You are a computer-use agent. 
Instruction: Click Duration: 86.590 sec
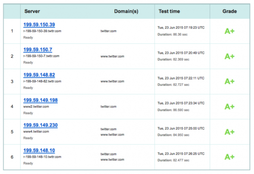(x=173, y=110)
